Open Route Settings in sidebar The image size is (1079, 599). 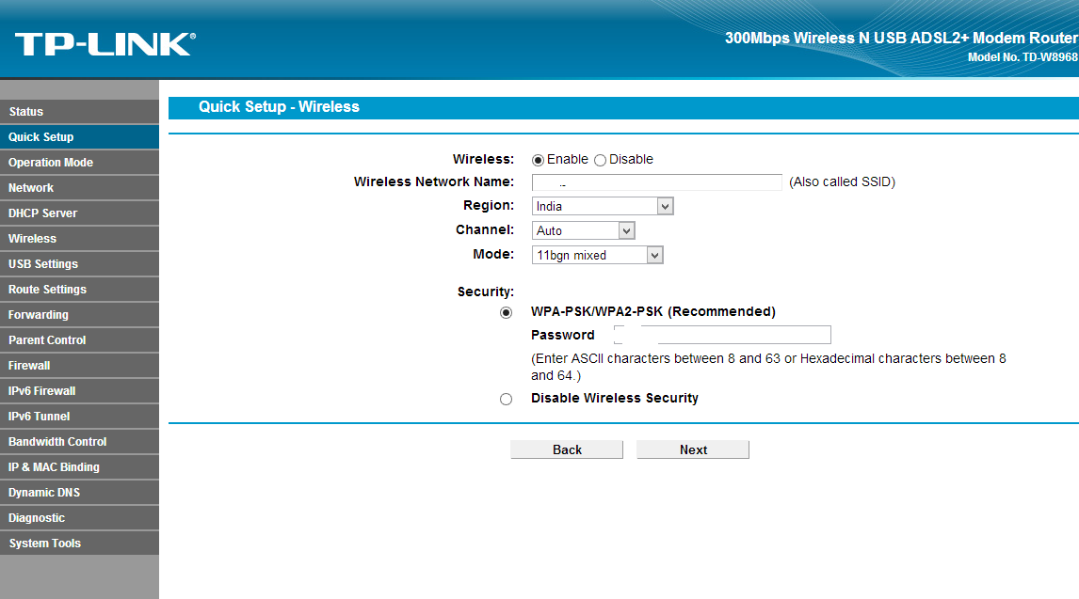[79, 290]
